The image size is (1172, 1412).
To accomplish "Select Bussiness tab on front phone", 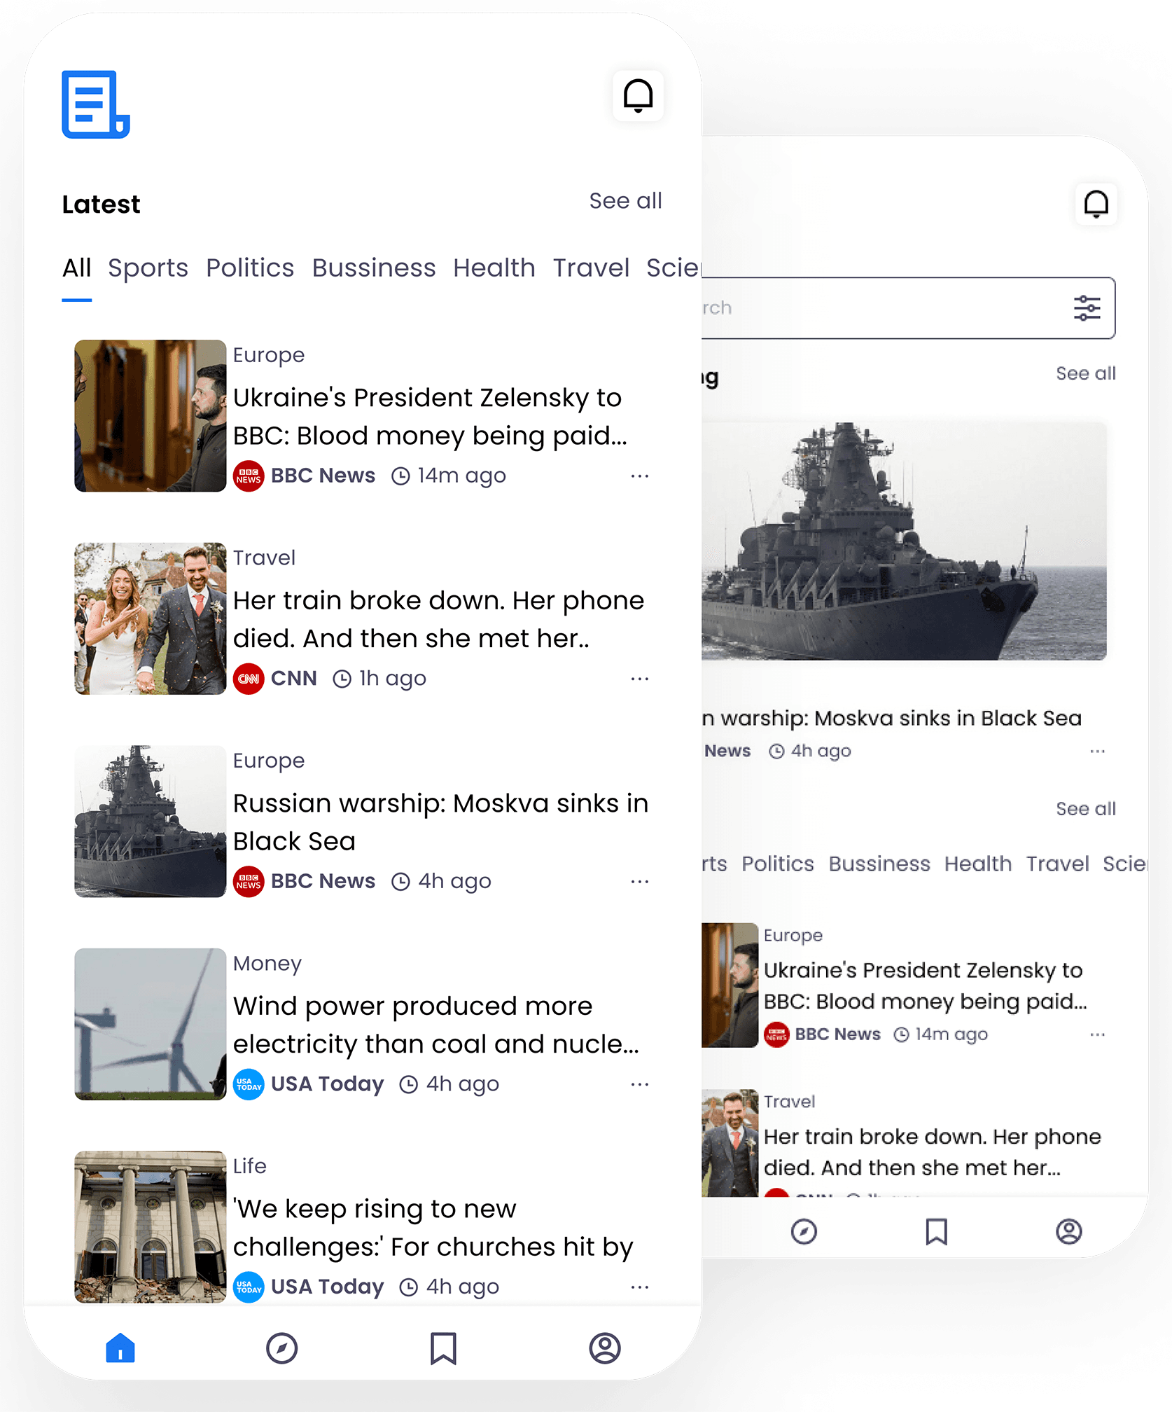I will tap(374, 268).
